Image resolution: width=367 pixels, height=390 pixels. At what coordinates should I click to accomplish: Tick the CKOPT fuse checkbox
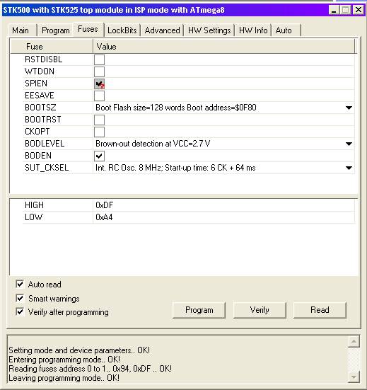(99, 132)
